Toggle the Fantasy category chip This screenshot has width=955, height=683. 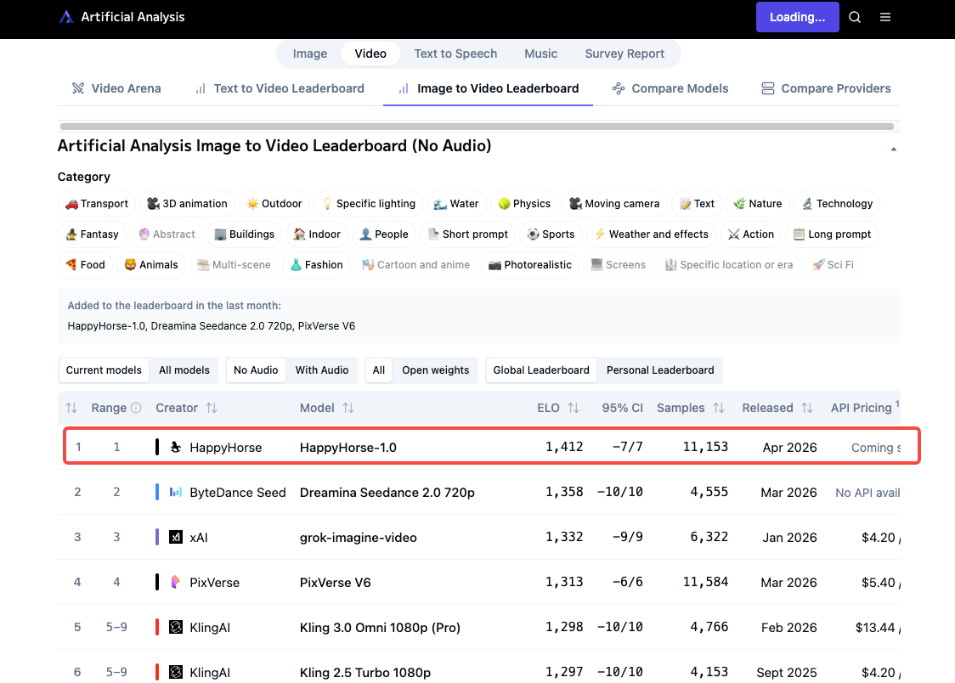[x=92, y=234]
